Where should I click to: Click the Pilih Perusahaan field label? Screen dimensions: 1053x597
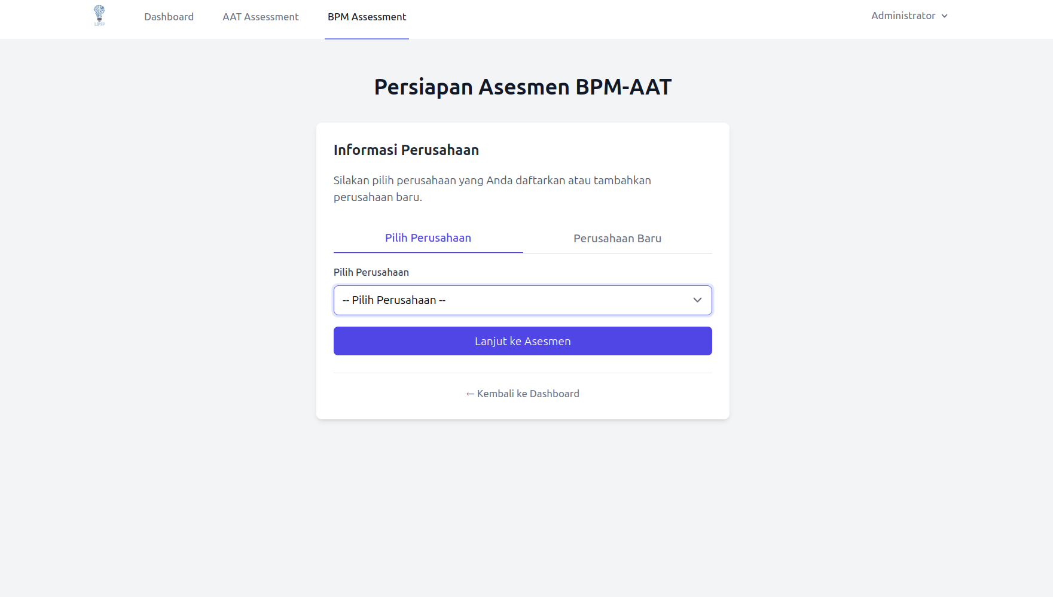point(371,272)
